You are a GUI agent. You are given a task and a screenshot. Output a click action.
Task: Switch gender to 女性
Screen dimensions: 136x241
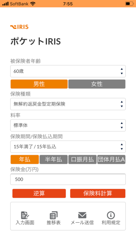97,84
